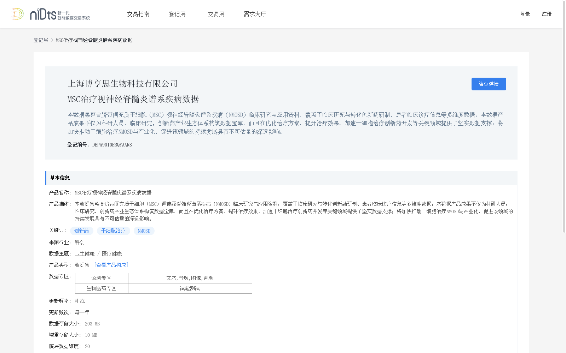Viewport: 566px width, 353px height.
Task: Click the 医疗健康 data theme text
Action: tap(112, 254)
